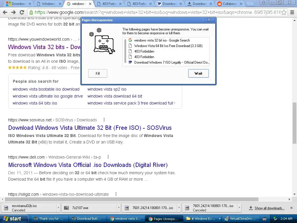Expand the Windows Explorer taskbar group arrow

click(220, 219)
